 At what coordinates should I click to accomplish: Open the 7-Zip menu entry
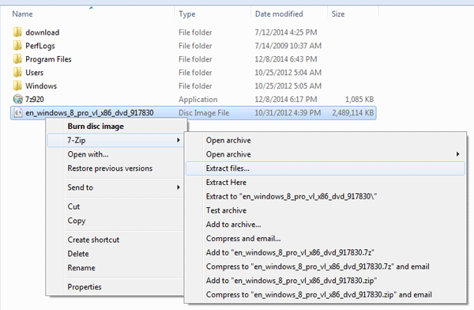[x=115, y=140]
